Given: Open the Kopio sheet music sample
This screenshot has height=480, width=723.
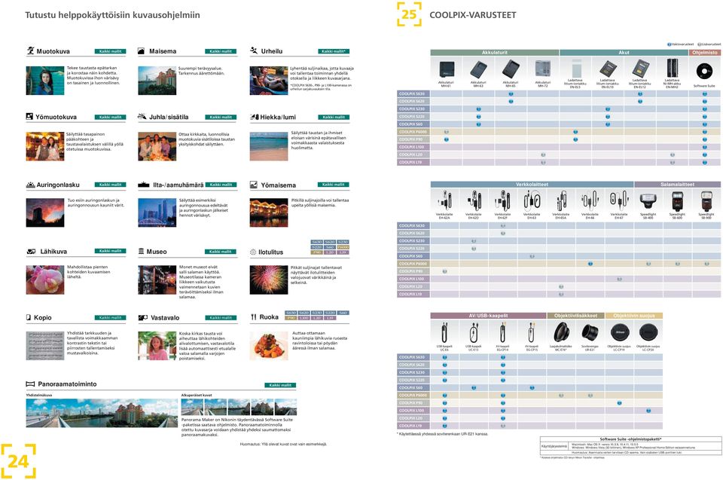Looking at the screenshot, I should coord(45,345).
